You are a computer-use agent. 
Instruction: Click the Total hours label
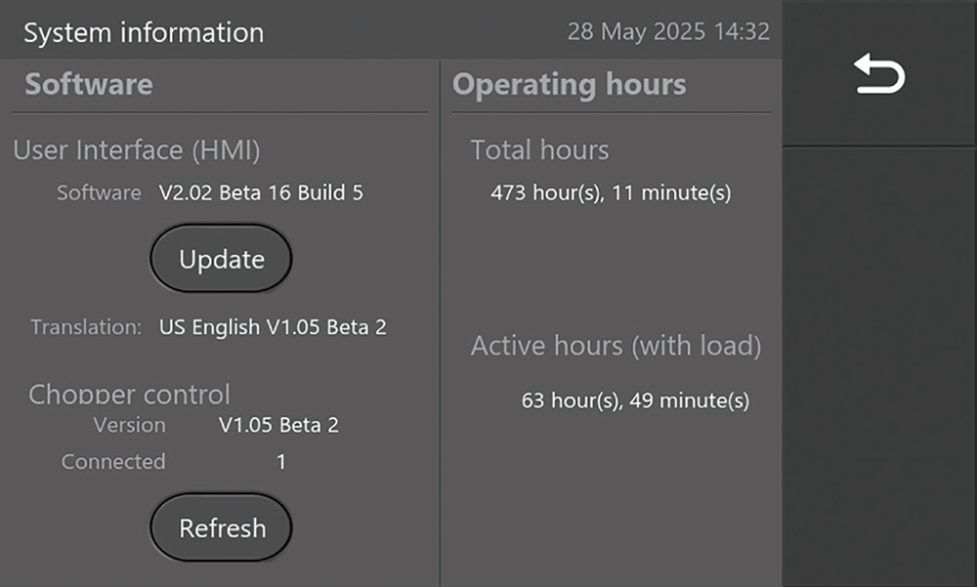(539, 150)
